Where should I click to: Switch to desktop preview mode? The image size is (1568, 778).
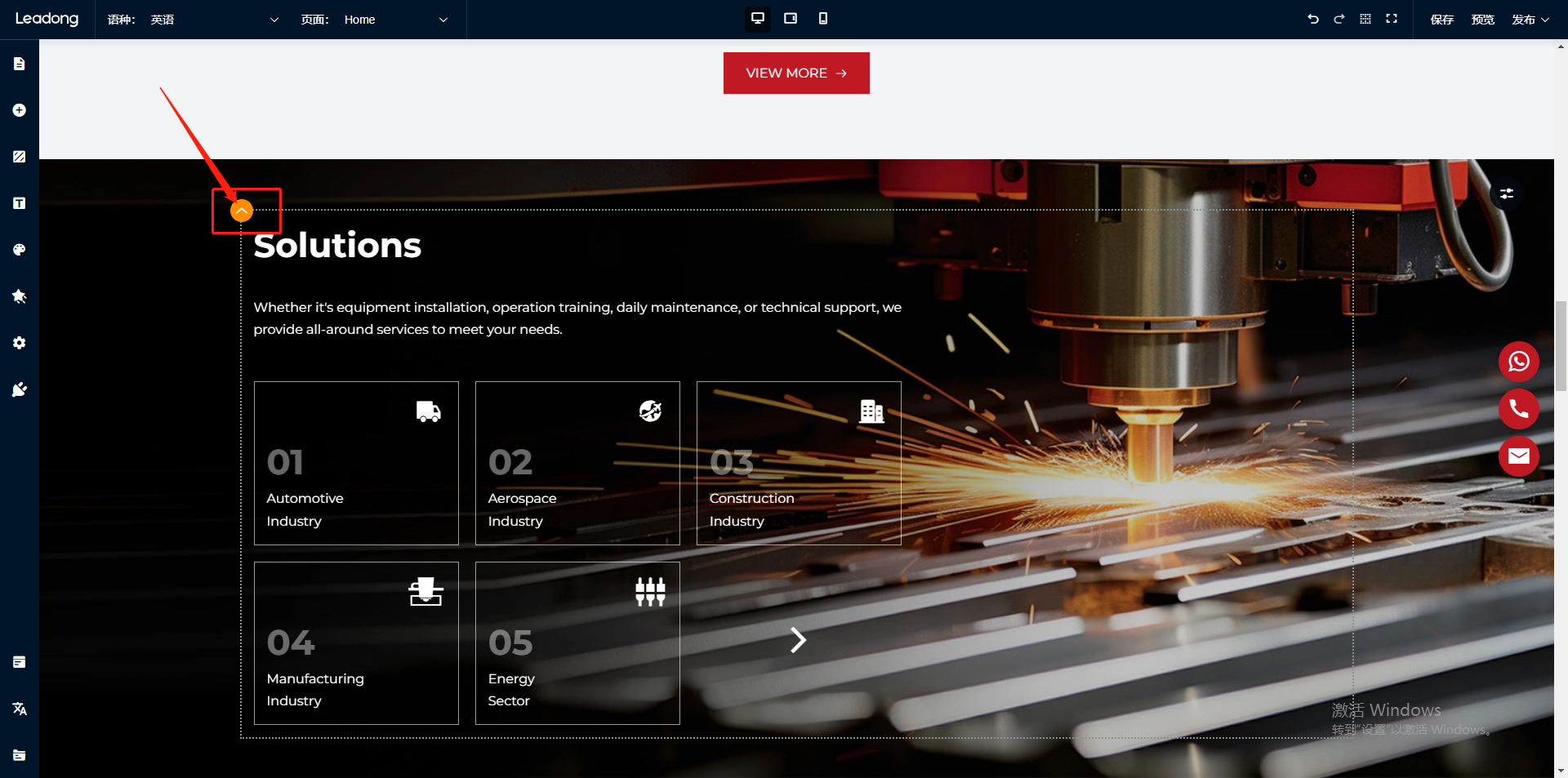point(758,19)
